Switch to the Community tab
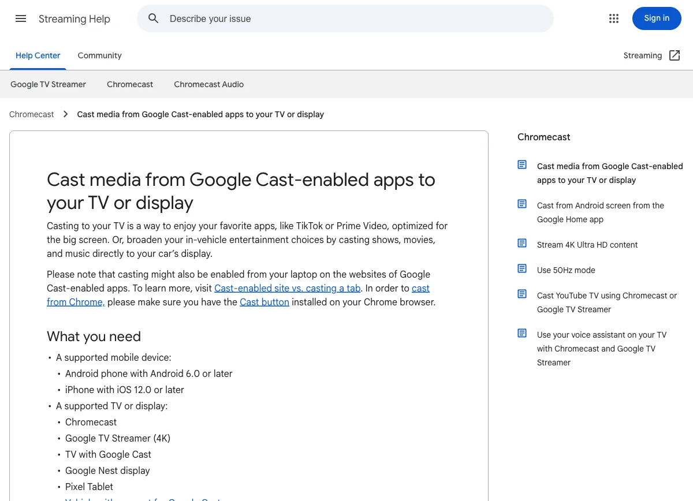Viewport: 693px width, 501px height. coord(100,55)
